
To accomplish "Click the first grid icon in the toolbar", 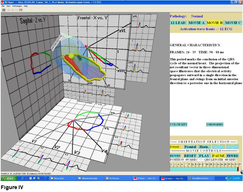I will (3, 10).
